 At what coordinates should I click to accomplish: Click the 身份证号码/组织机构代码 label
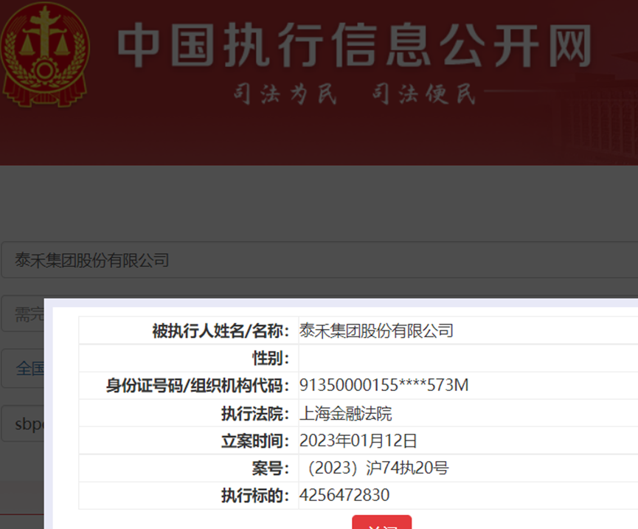pos(198,386)
